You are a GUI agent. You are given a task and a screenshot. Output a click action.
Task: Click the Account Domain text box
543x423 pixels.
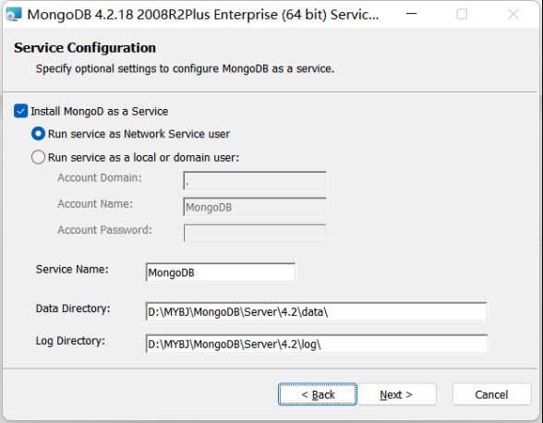[x=255, y=181]
